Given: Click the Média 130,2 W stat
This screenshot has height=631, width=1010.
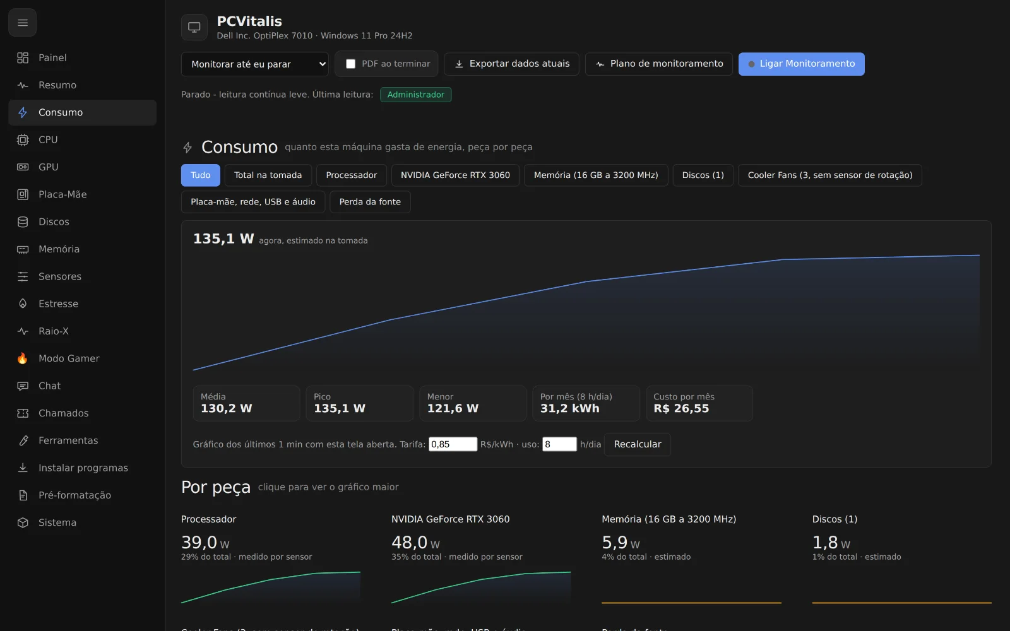Looking at the screenshot, I should (246, 403).
